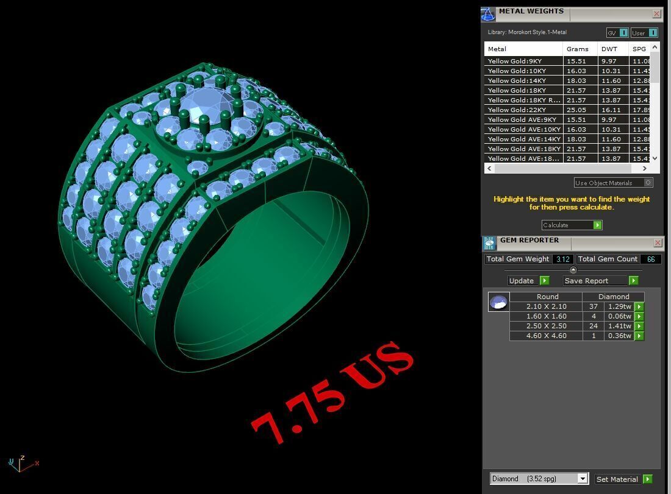Image resolution: width=671 pixels, height=494 pixels.
Task: Select the Yellow Gold AVE:10KY row
Action: point(567,130)
